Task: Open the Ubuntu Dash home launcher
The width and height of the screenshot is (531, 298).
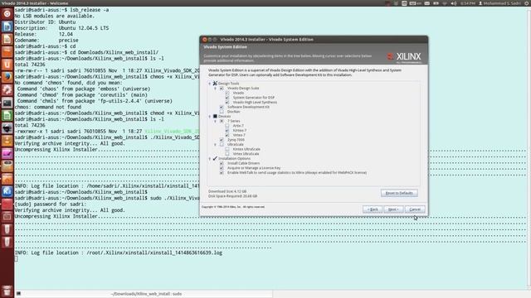Action: coord(7,14)
